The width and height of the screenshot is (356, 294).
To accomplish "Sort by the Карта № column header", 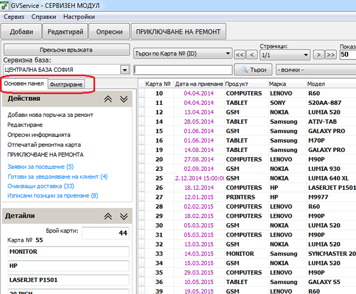I will coord(159,84).
